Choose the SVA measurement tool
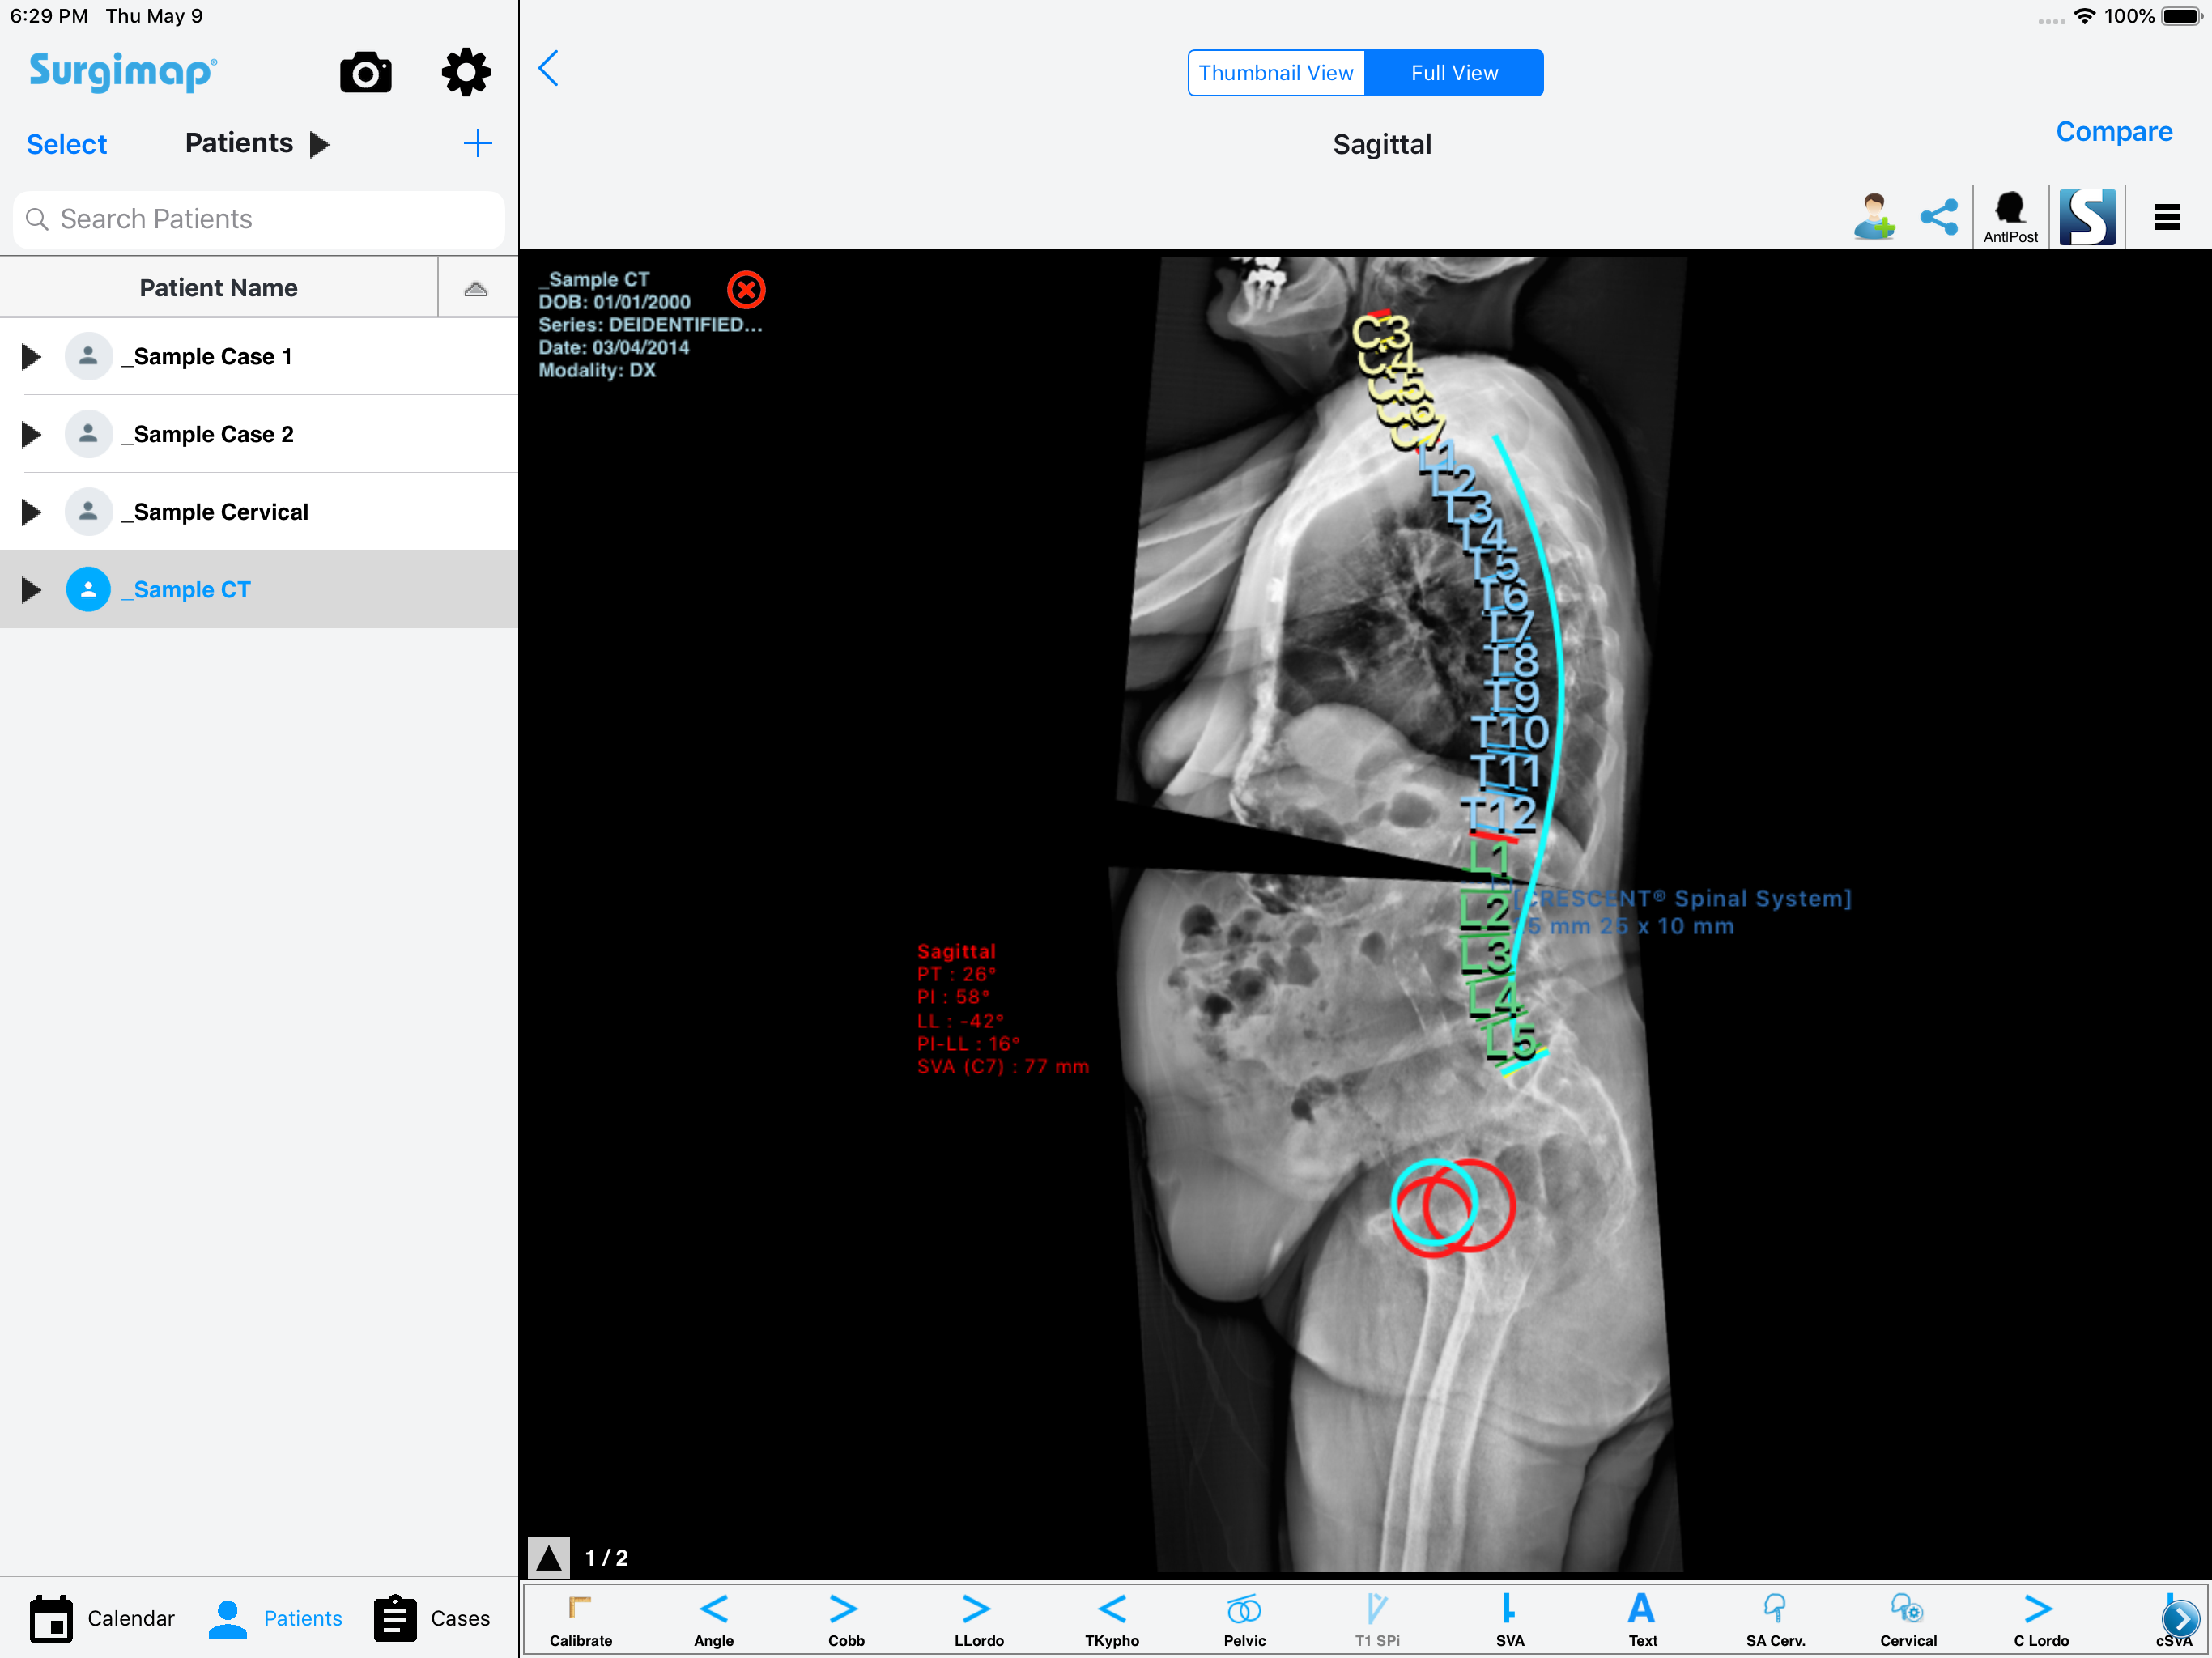 (1509, 1619)
